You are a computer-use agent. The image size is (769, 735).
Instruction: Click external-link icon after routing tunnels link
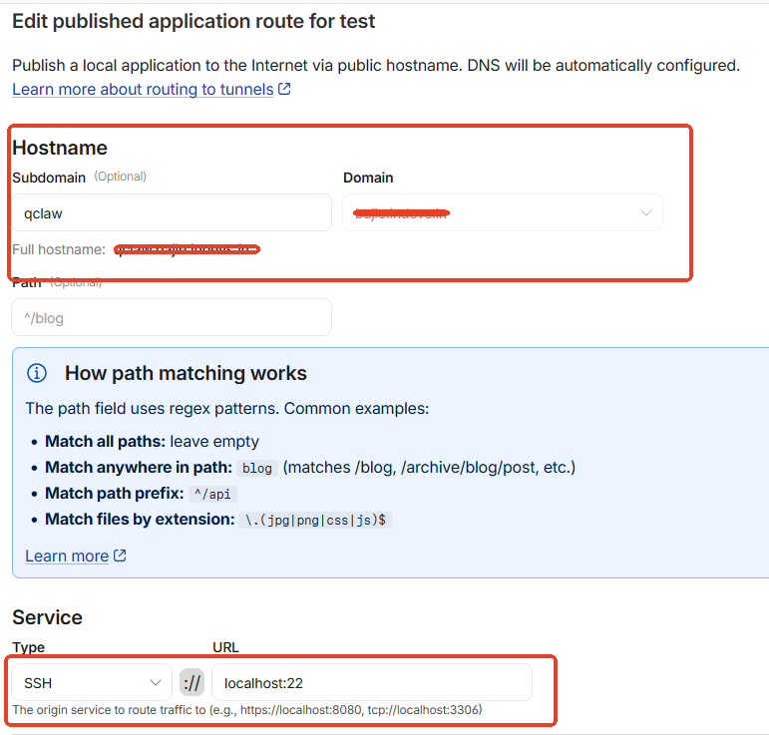(284, 89)
